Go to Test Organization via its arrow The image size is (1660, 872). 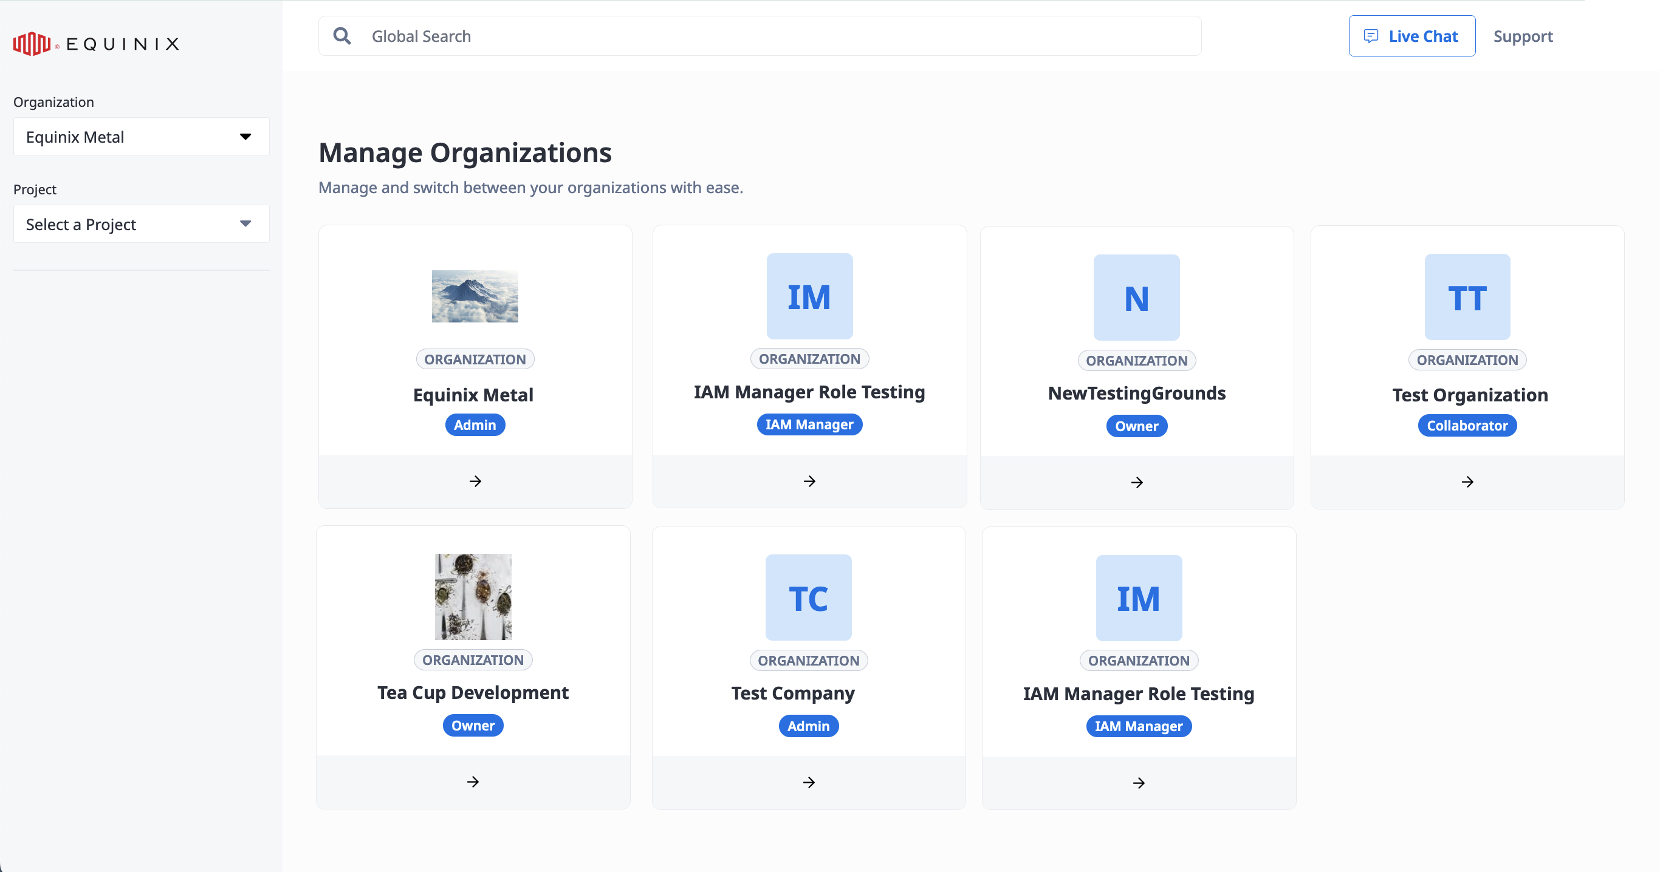pos(1467,482)
